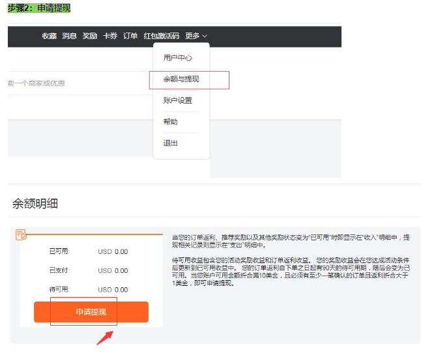Click the 已可用 USD 0.00 balance row
Screen dimensions: 421x353
[89, 251]
